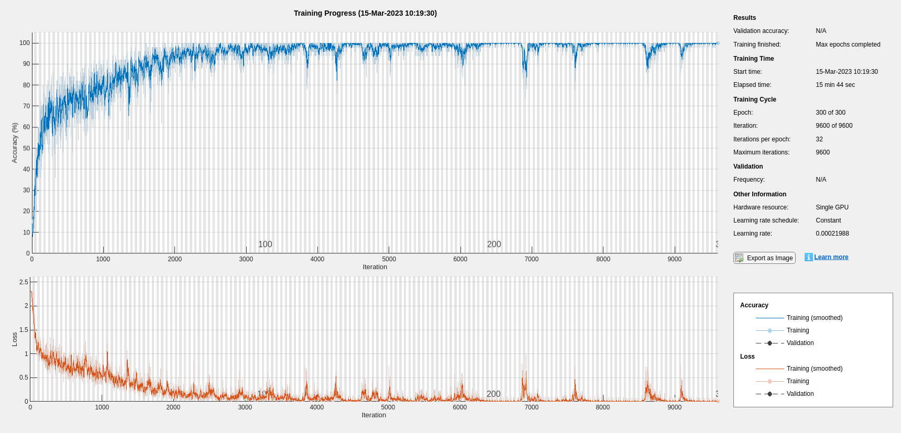Viewport: 901px width, 433px height.
Task: Click the final accuracy data point marker
Action: 718,43
